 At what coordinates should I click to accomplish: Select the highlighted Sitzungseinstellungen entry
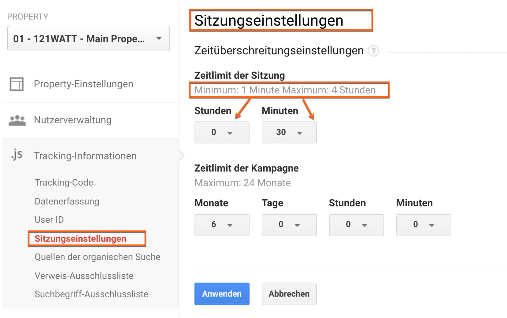tap(80, 238)
